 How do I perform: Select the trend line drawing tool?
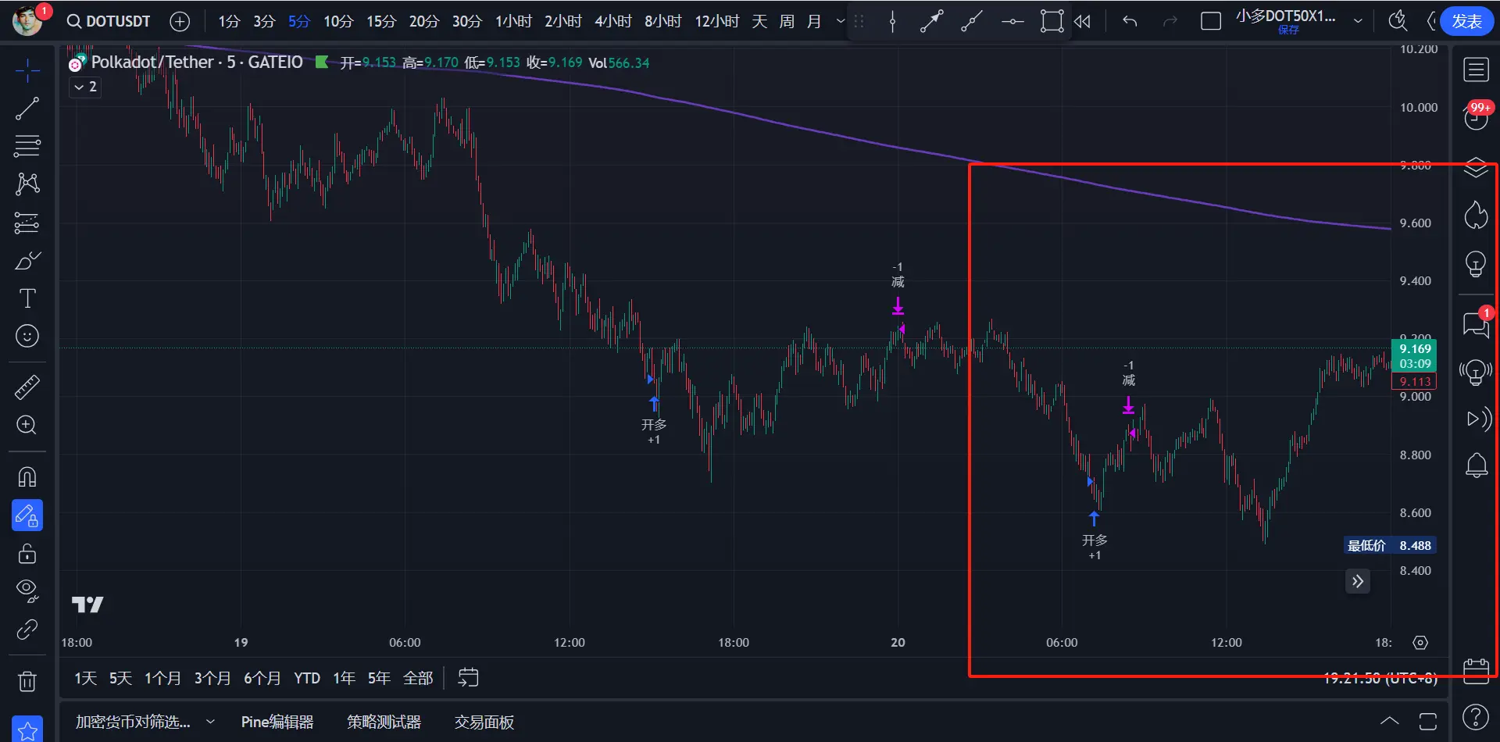click(x=27, y=109)
